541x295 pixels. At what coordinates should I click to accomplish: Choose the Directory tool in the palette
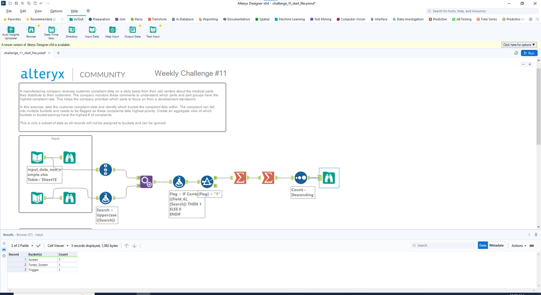[x=72, y=32]
